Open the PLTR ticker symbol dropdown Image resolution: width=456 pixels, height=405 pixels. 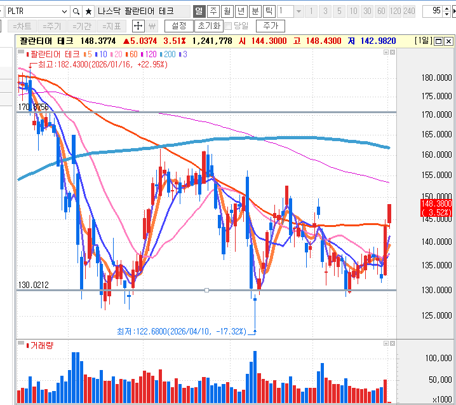[x=64, y=11]
